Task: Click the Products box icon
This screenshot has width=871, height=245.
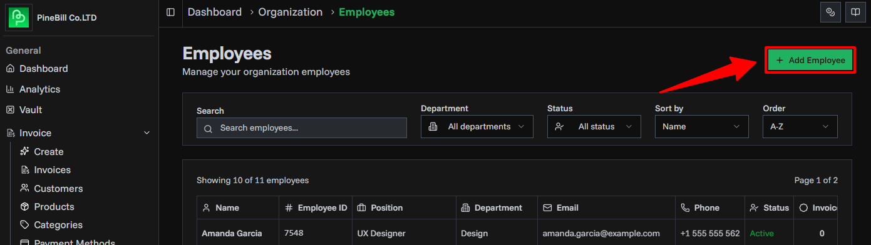Action: [25, 206]
